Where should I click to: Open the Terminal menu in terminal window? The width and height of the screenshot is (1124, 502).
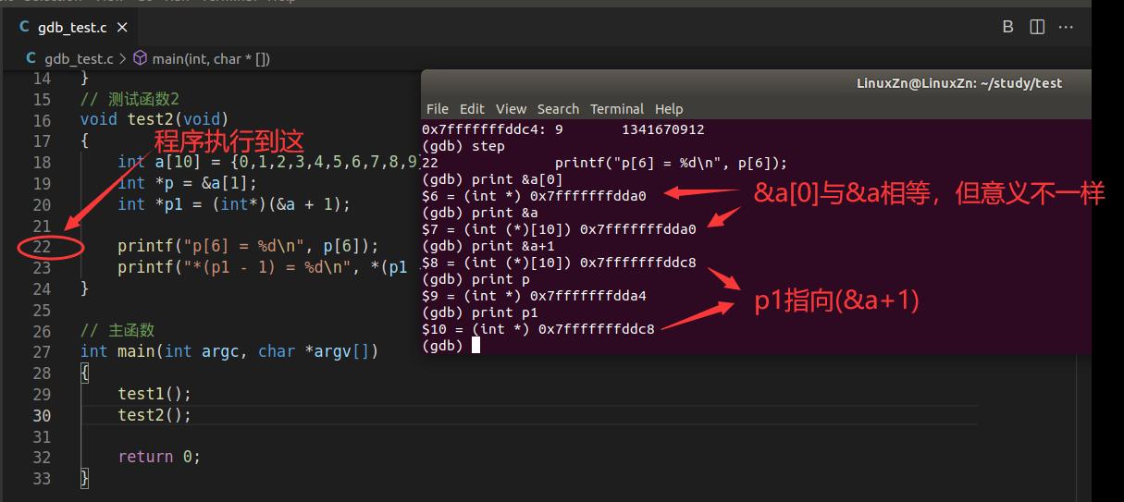[x=617, y=108]
